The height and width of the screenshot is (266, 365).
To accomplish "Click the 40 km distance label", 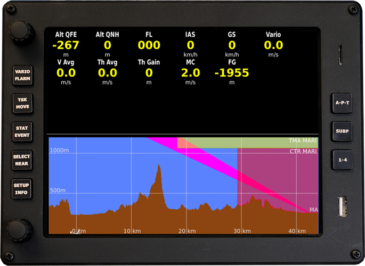I will coord(297,231).
